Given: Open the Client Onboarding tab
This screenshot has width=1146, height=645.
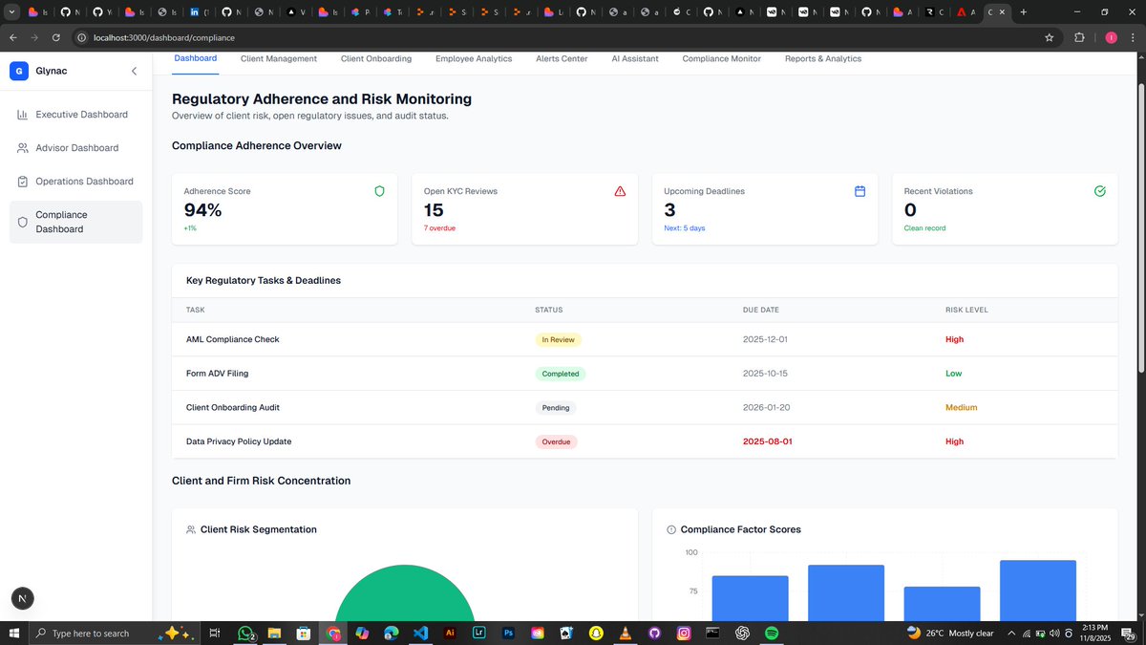Looking at the screenshot, I should (376, 58).
